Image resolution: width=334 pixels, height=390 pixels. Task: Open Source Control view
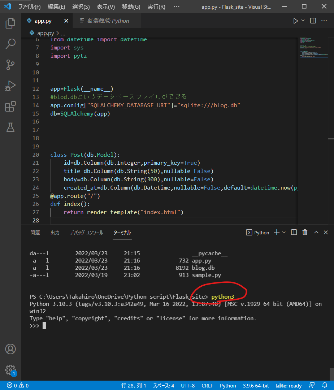coord(10,65)
